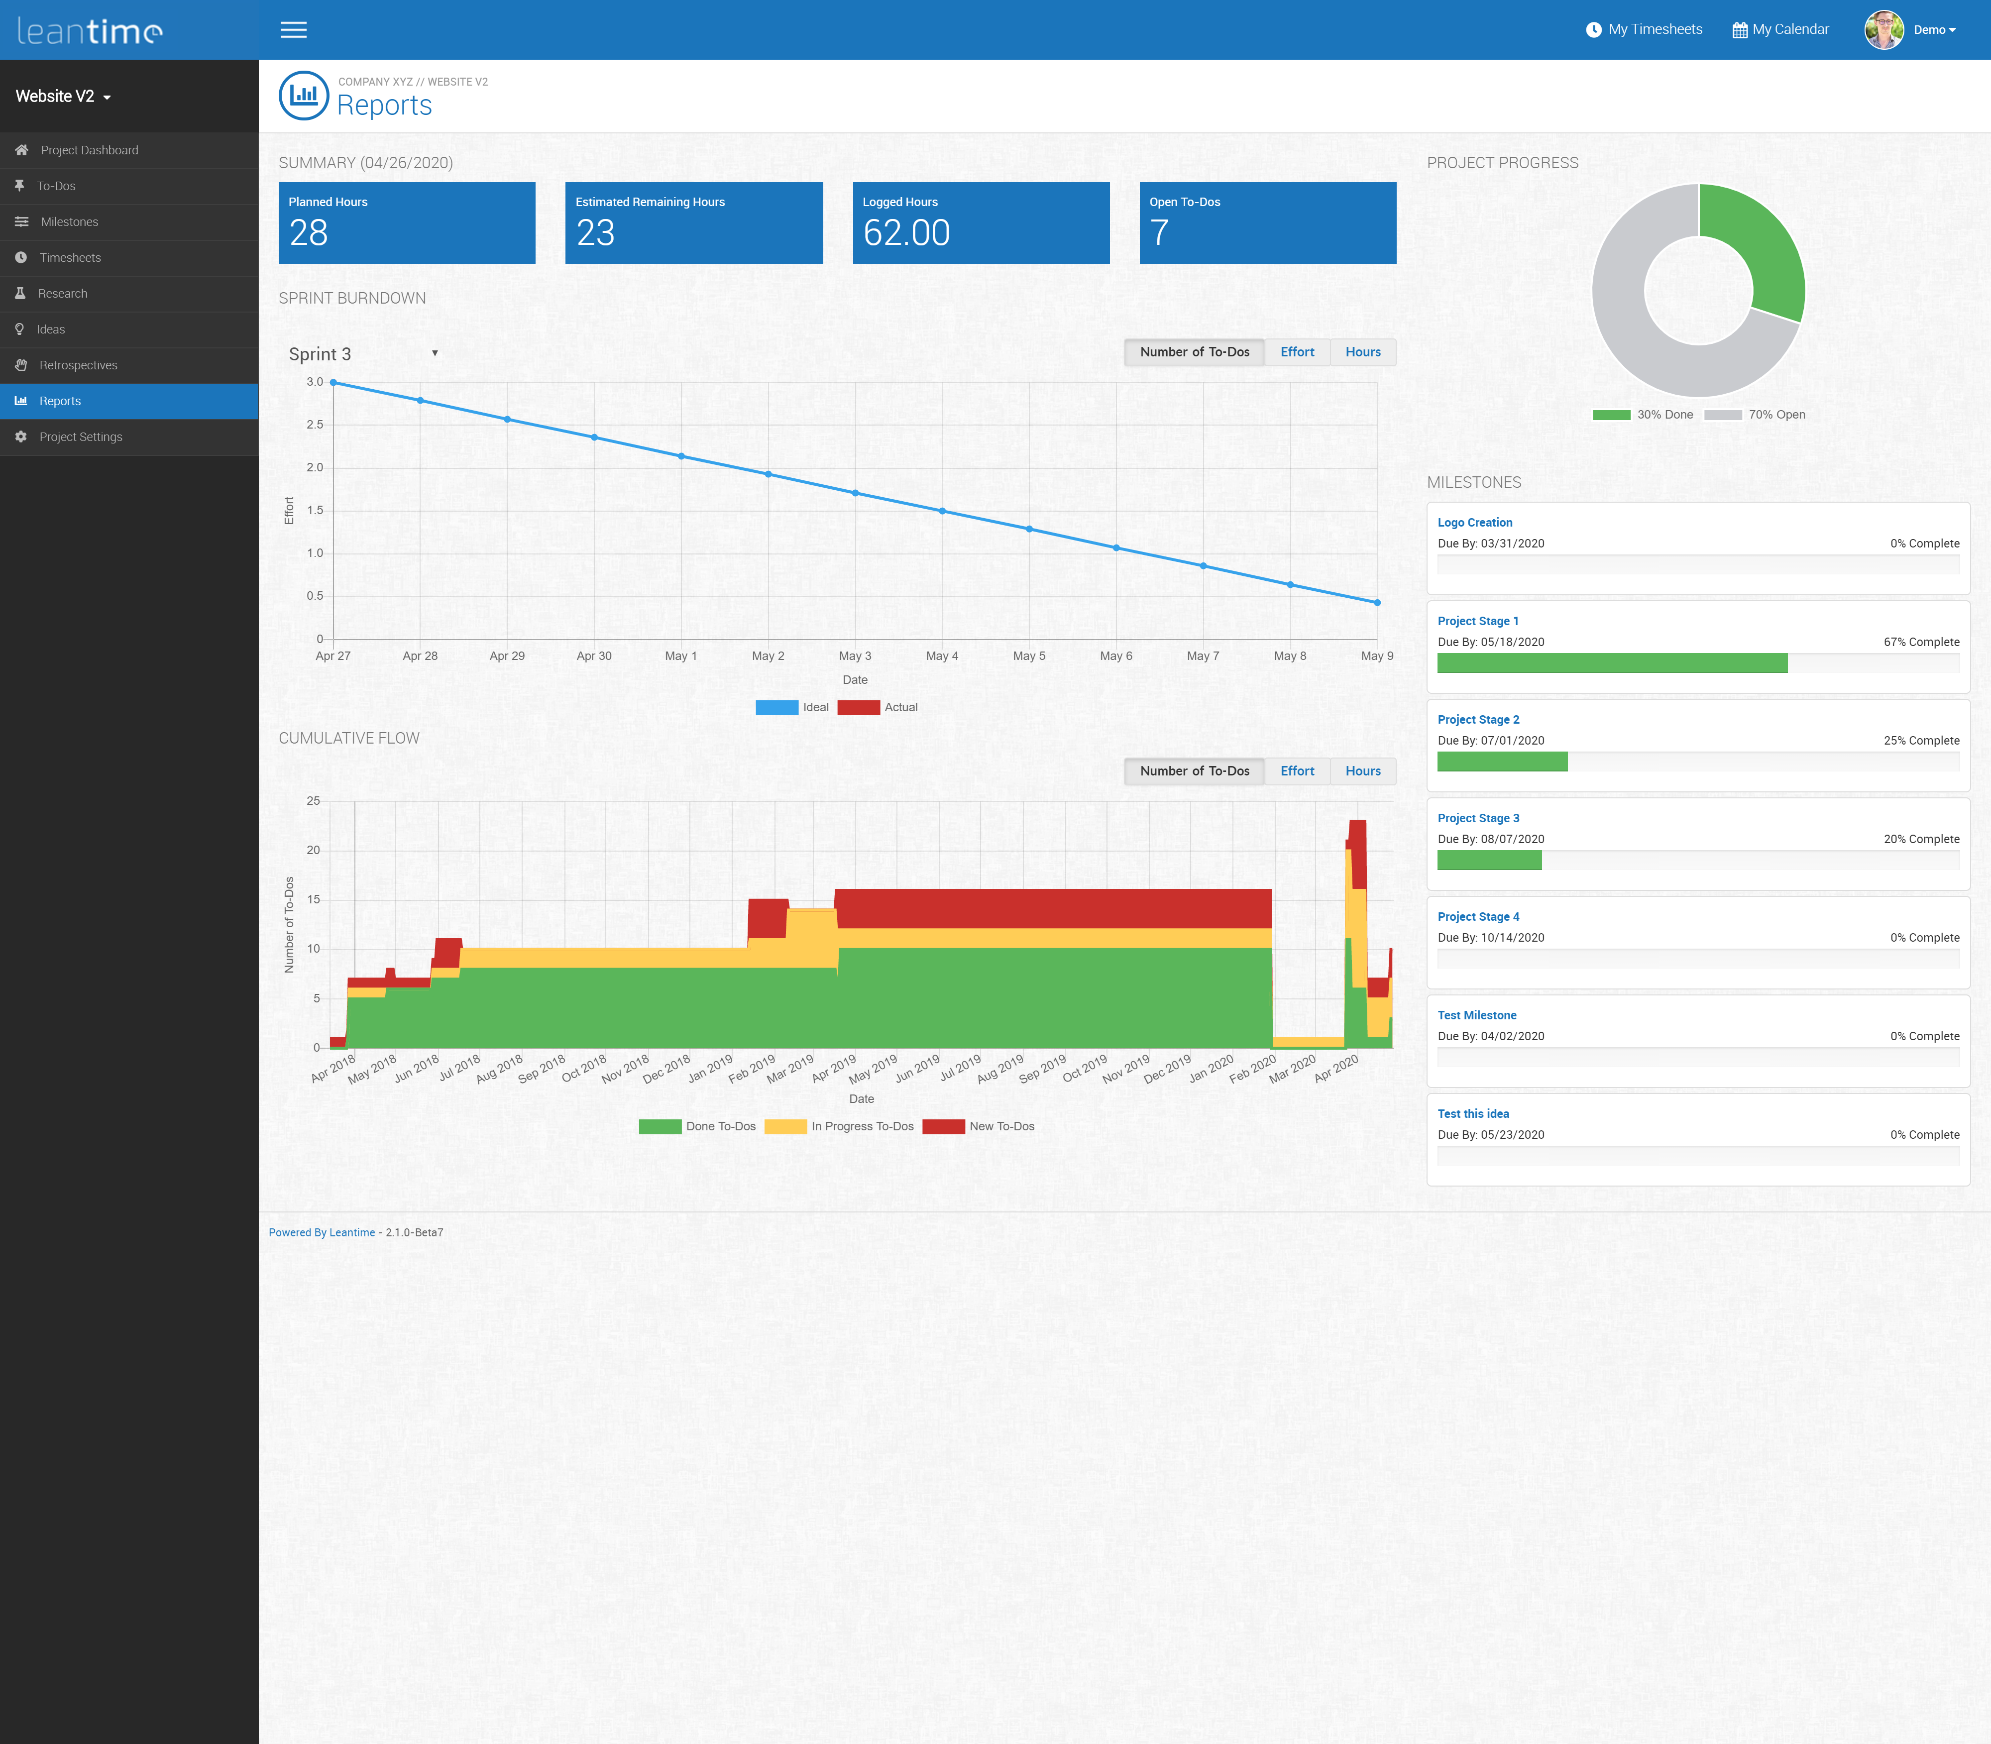Click the Retrospectives hand icon

click(20, 365)
